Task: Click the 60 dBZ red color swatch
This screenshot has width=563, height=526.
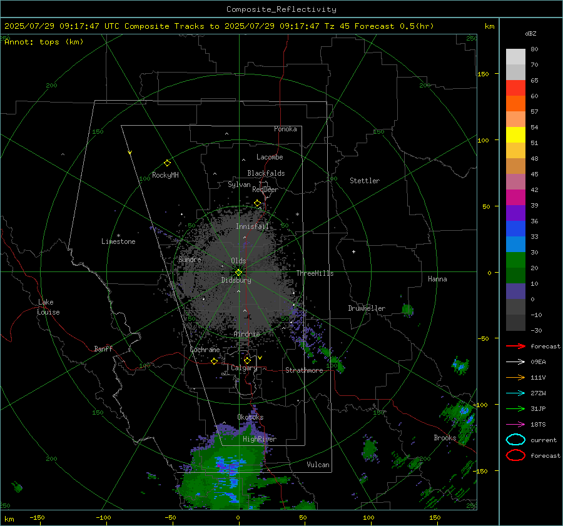Action: click(x=515, y=88)
